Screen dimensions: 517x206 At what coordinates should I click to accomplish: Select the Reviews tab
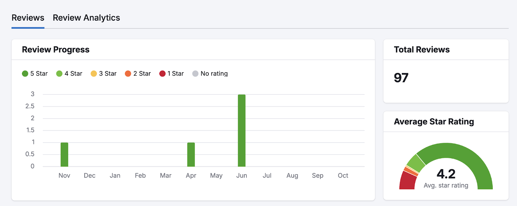click(28, 17)
